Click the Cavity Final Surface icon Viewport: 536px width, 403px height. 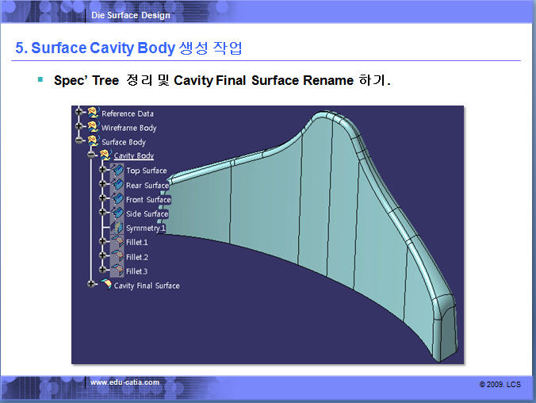click(x=105, y=286)
